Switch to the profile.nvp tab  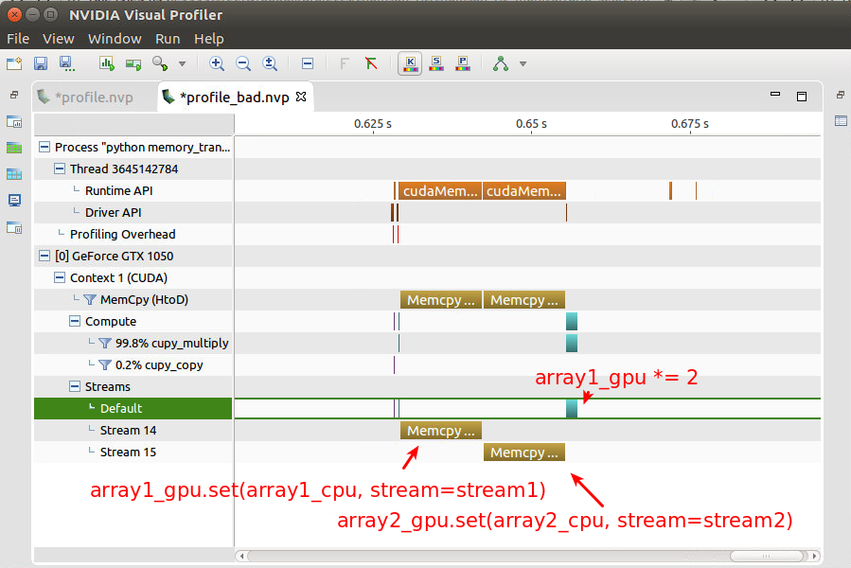[x=95, y=96]
